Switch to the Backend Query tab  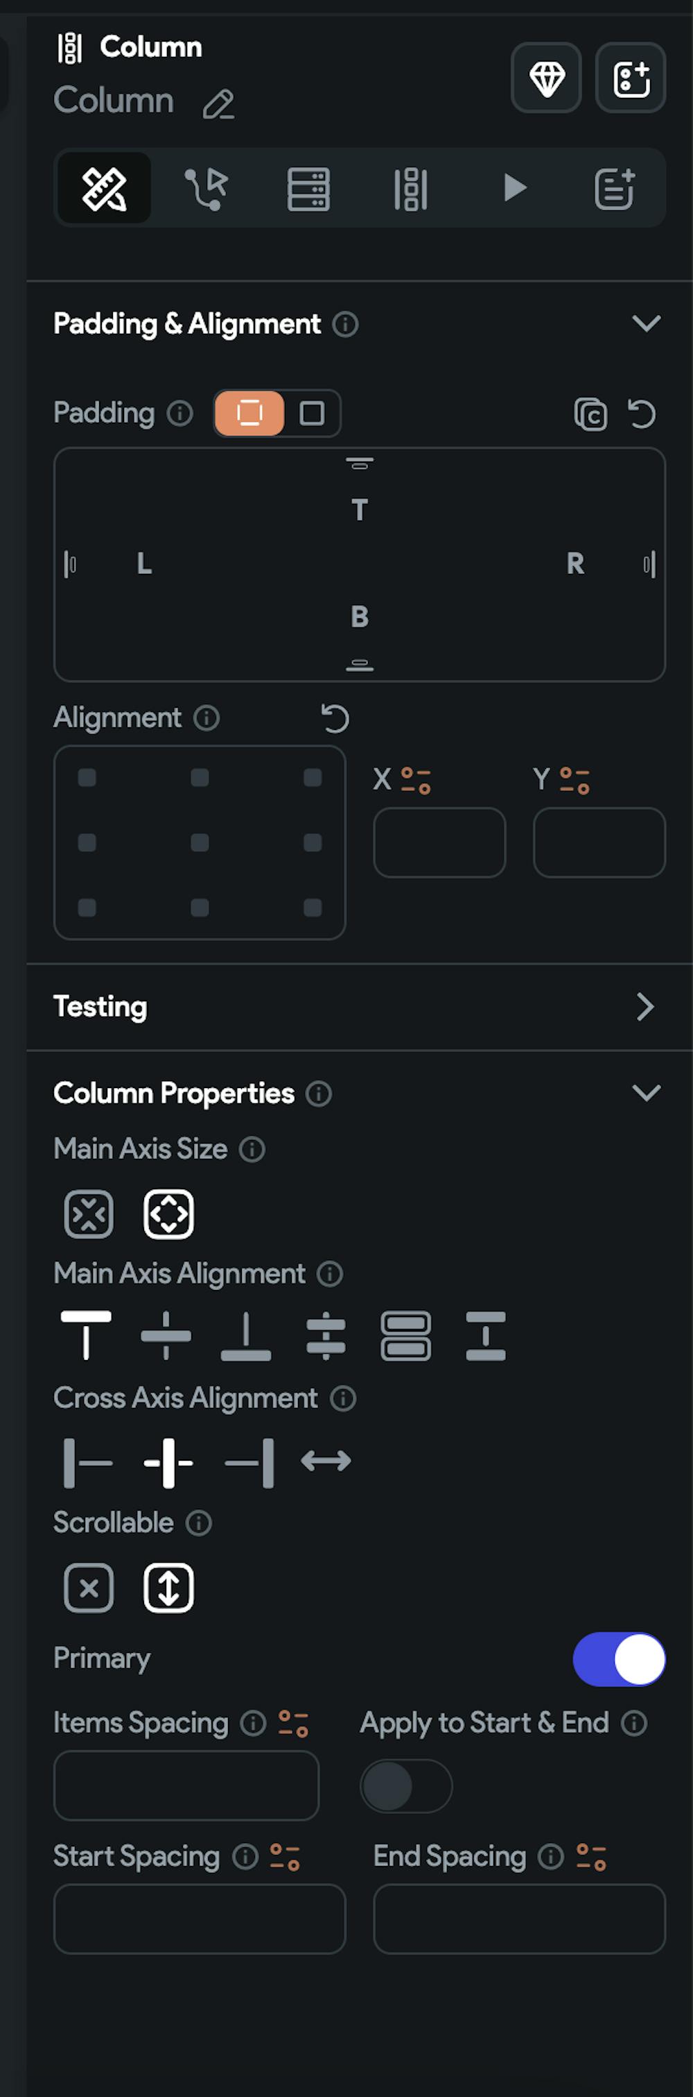tap(308, 188)
